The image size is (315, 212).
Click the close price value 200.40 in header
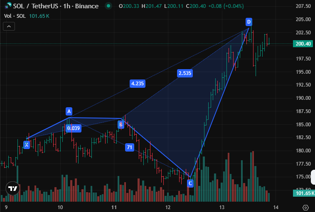(198, 6)
